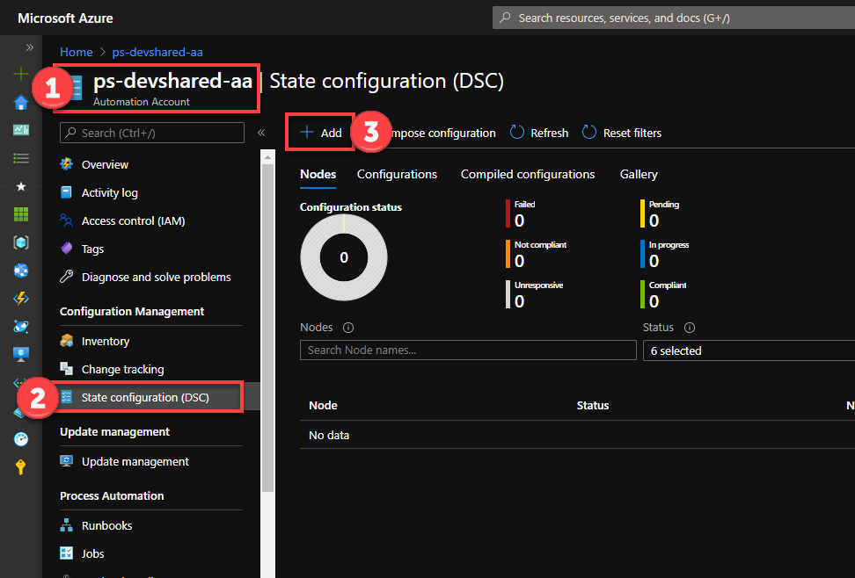Open the All resources grid icon

21,214
